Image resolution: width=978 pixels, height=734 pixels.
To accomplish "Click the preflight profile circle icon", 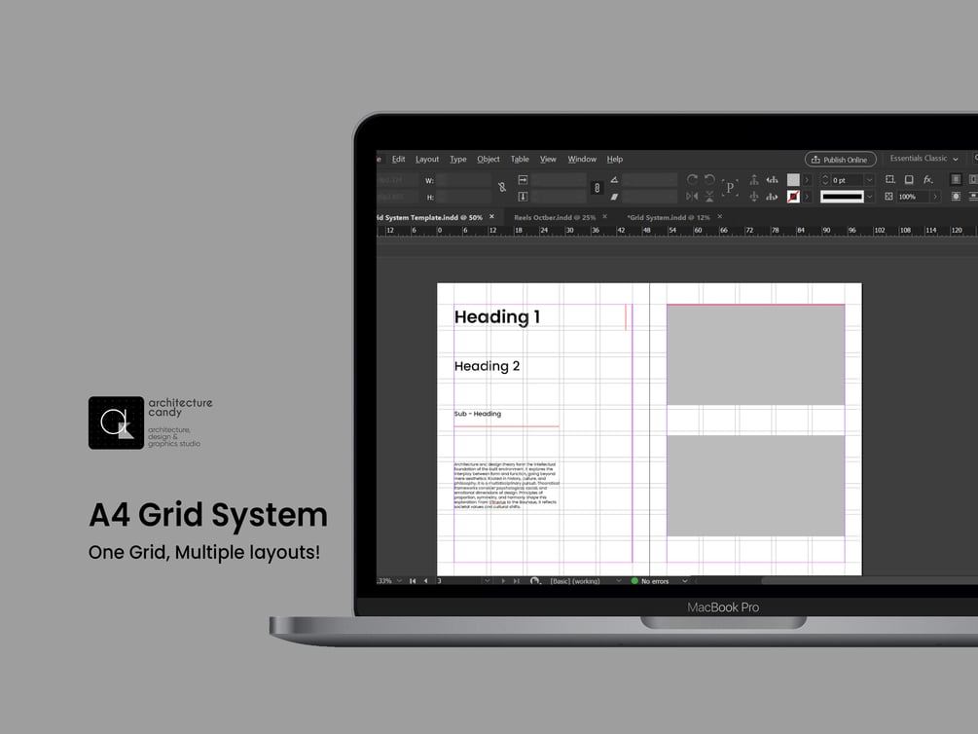I will pyautogui.click(x=534, y=581).
